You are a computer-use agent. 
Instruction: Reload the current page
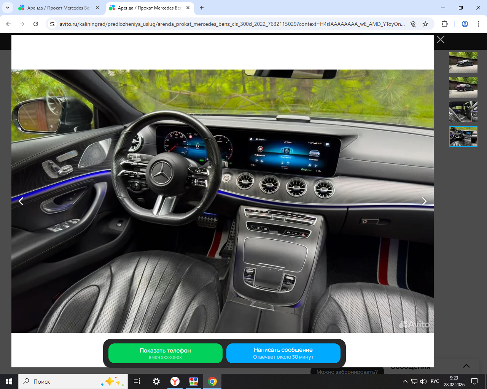[x=36, y=24]
